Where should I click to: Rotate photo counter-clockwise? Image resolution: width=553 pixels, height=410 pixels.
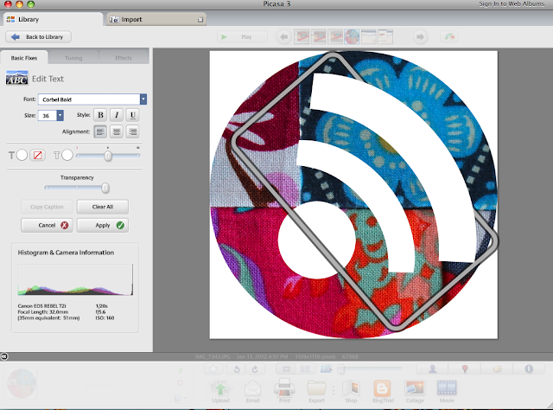[237, 369]
